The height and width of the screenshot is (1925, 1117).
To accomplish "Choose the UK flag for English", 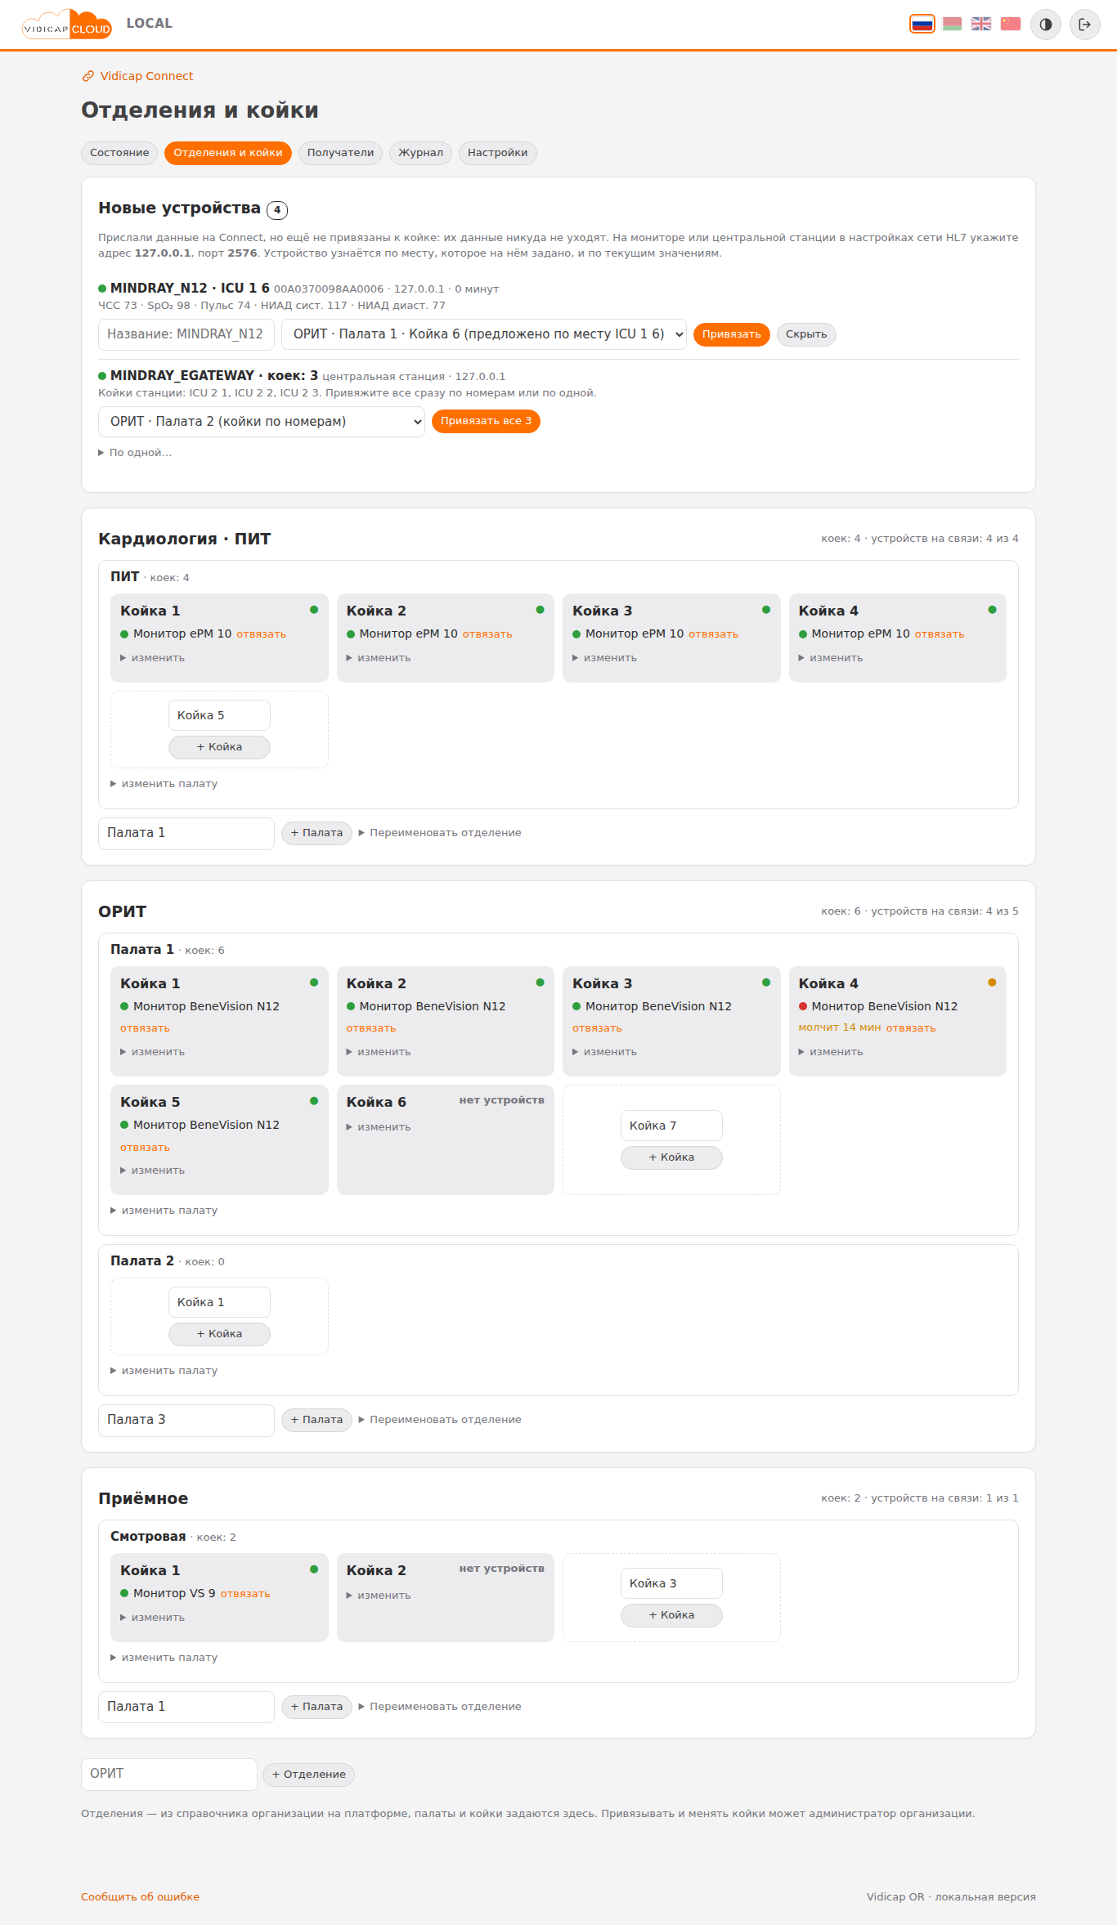I will pyautogui.click(x=981, y=24).
